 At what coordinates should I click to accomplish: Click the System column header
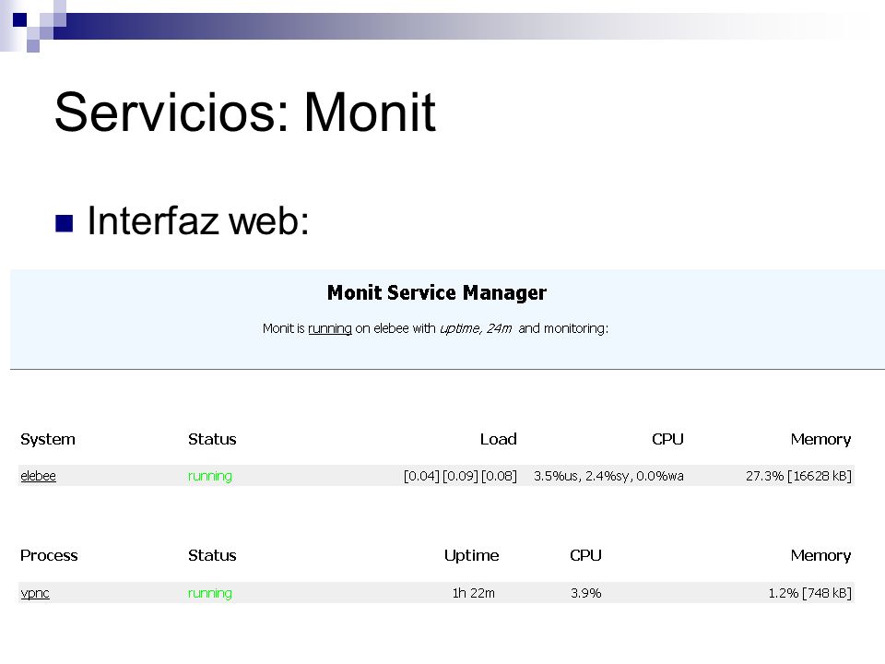pyautogui.click(x=47, y=439)
